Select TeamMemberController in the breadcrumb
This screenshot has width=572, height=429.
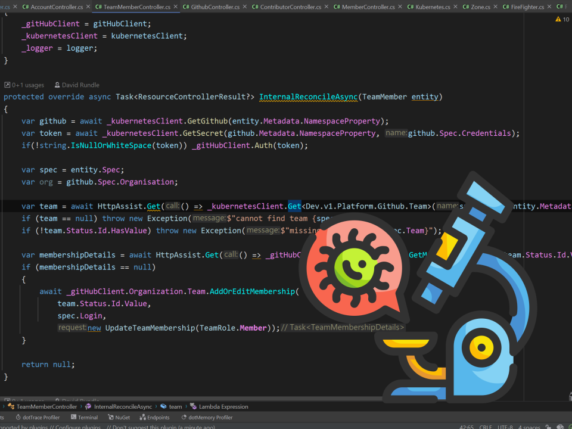pos(46,407)
